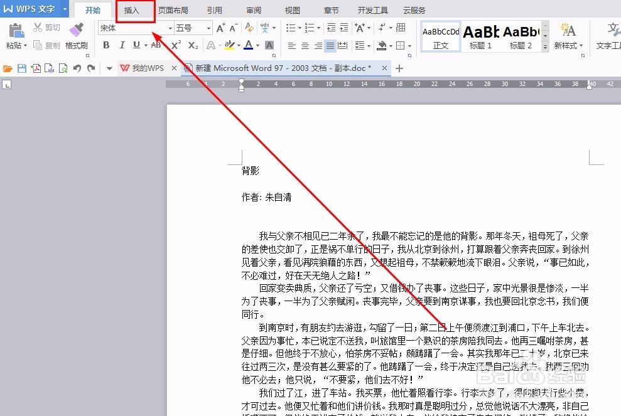Click the Paste clipboard icon

16,31
